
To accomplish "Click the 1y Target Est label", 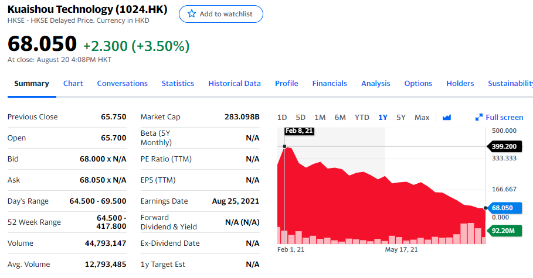I will coord(163,264).
